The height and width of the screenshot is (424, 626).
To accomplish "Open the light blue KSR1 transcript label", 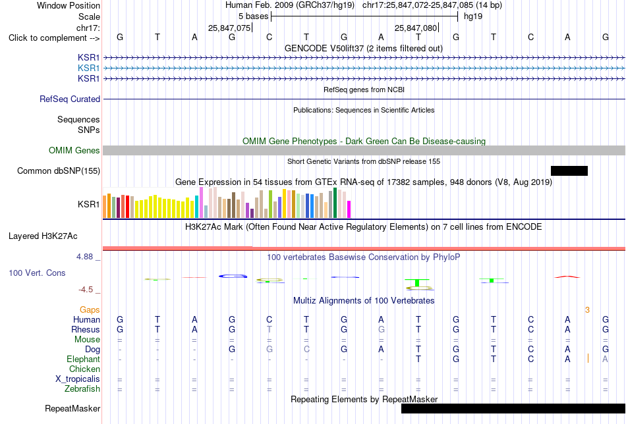I will point(89,68).
